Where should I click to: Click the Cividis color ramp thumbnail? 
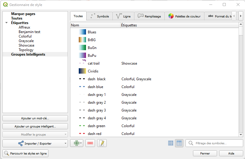pyautogui.click(x=82, y=71)
